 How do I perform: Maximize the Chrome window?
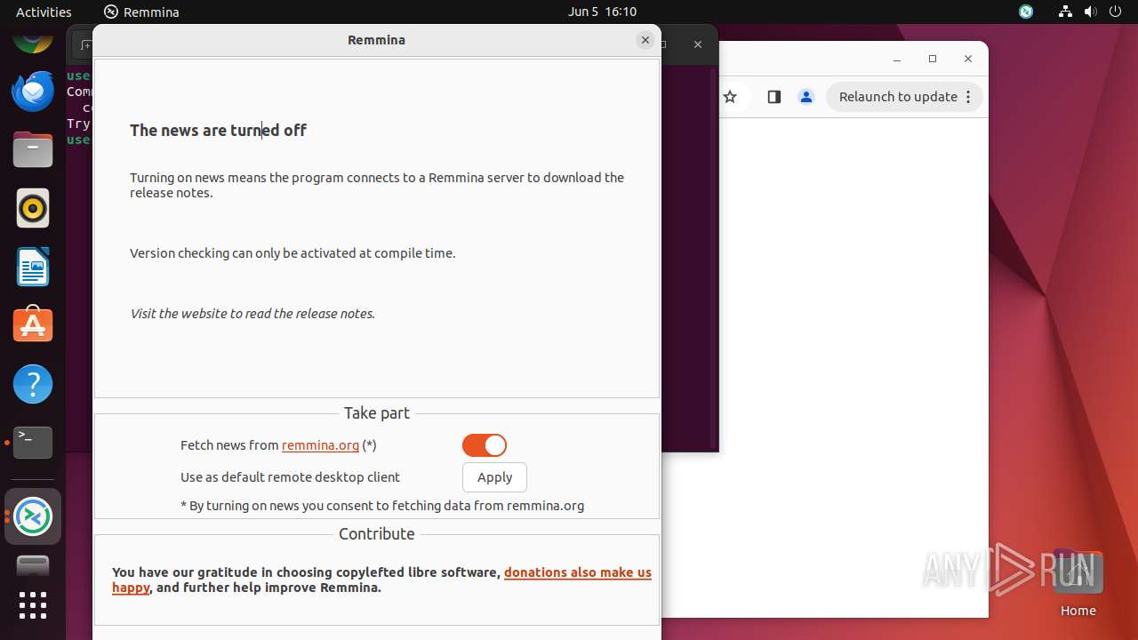pyautogui.click(x=933, y=59)
